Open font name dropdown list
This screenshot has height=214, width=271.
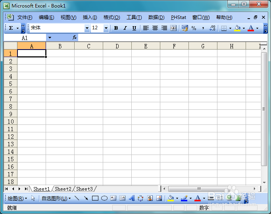pos(87,28)
